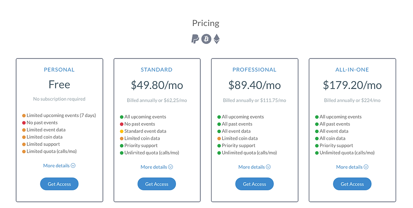Get Access to the All-In-One plan
The width and height of the screenshot is (413, 208).
pos(352,184)
